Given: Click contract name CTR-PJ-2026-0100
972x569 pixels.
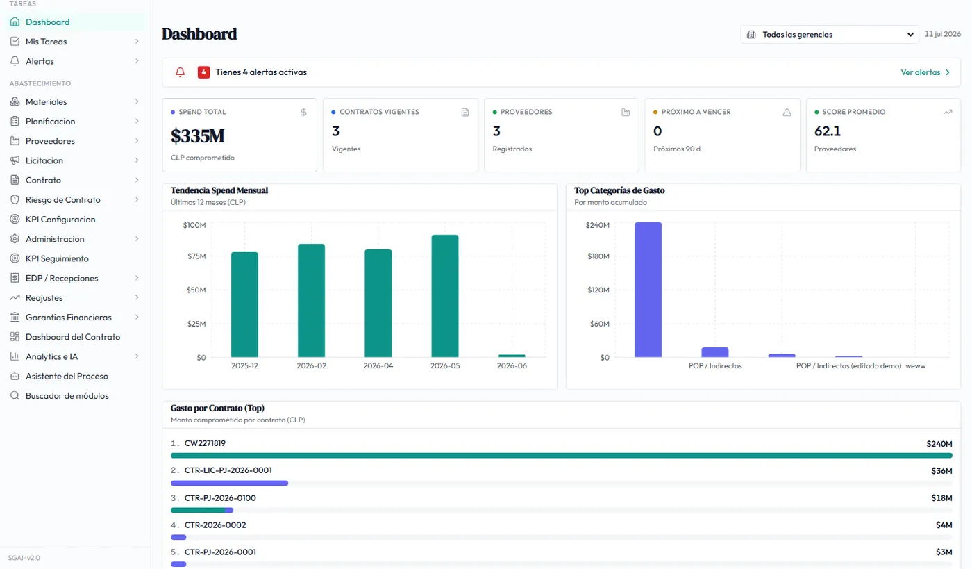Looking at the screenshot, I should 220,498.
